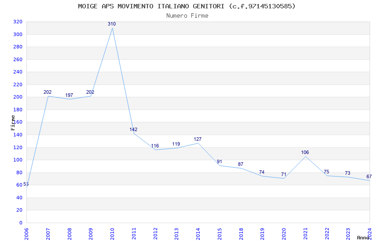Click the x-axis year label 2013
The width and height of the screenshot is (374, 242).
(176, 234)
